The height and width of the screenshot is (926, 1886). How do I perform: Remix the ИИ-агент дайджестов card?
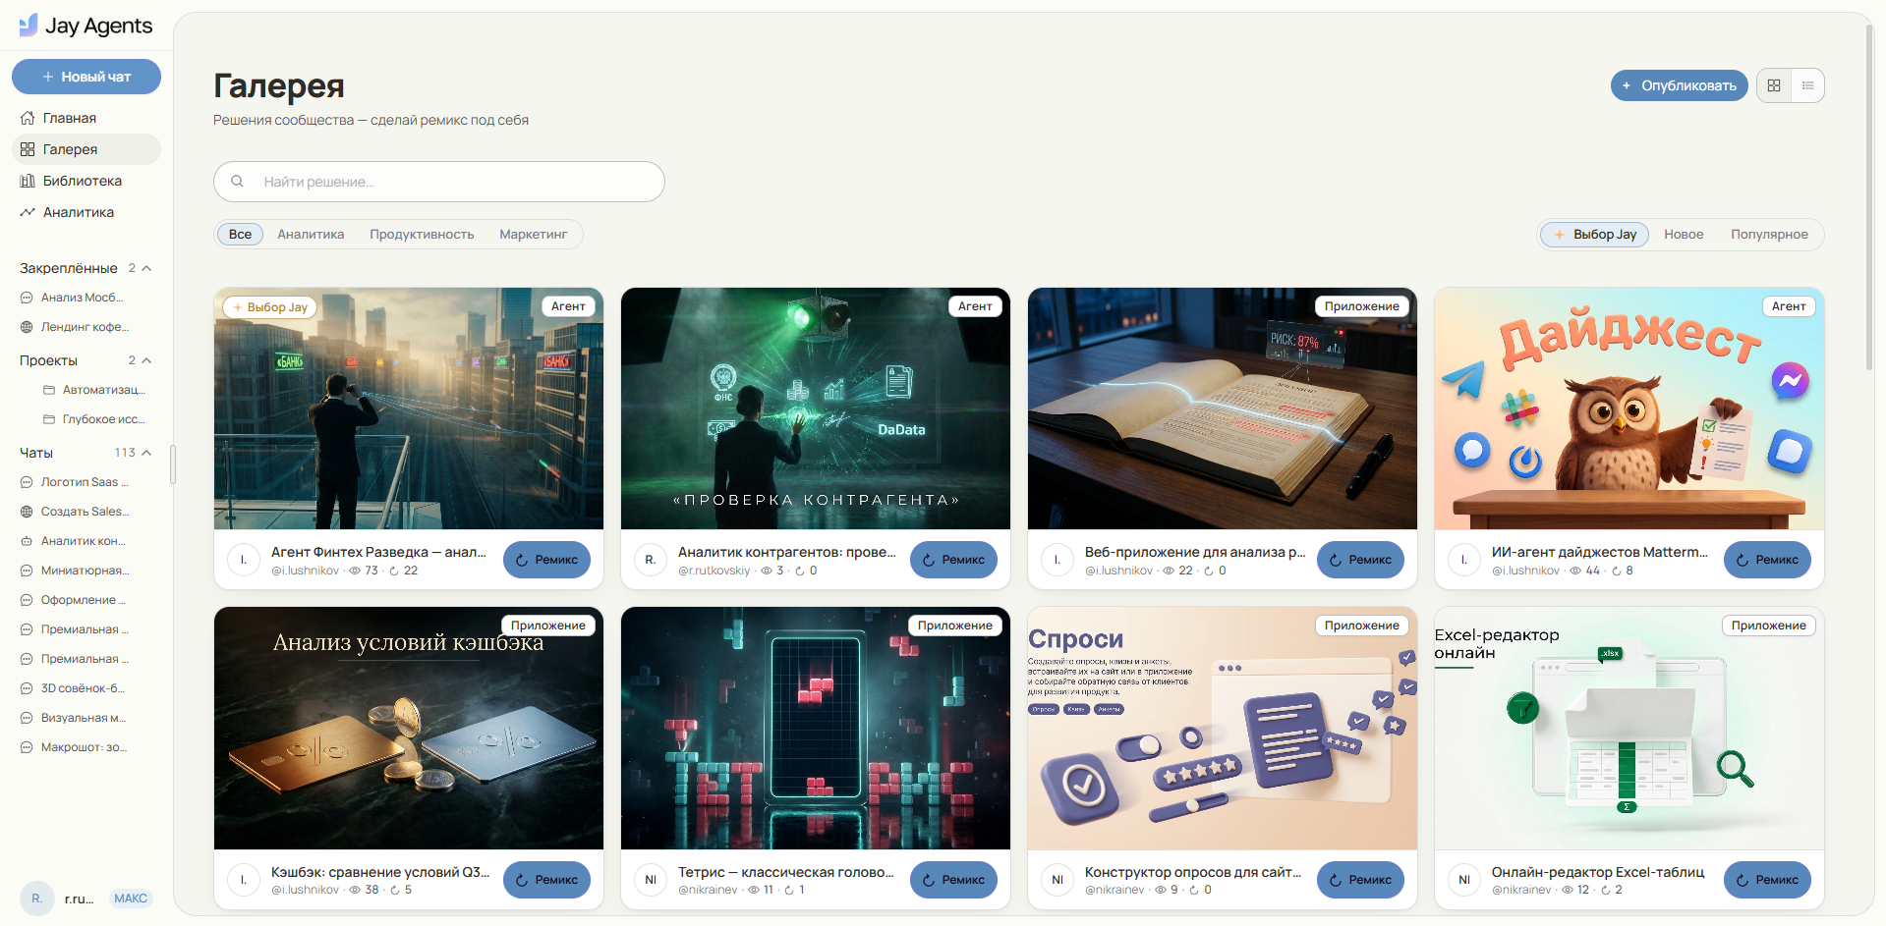1767,560
